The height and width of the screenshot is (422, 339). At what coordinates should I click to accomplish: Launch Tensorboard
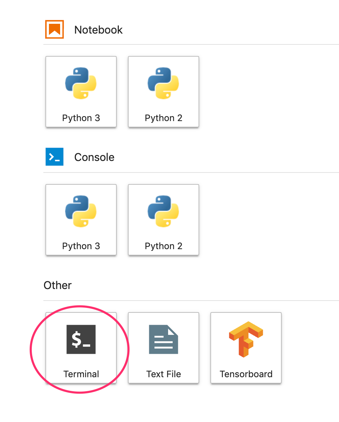coord(246,348)
